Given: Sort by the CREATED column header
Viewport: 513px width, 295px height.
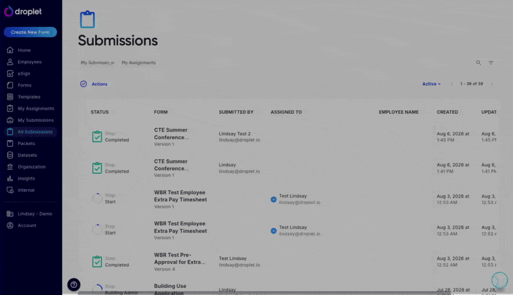Looking at the screenshot, I should pos(447,112).
